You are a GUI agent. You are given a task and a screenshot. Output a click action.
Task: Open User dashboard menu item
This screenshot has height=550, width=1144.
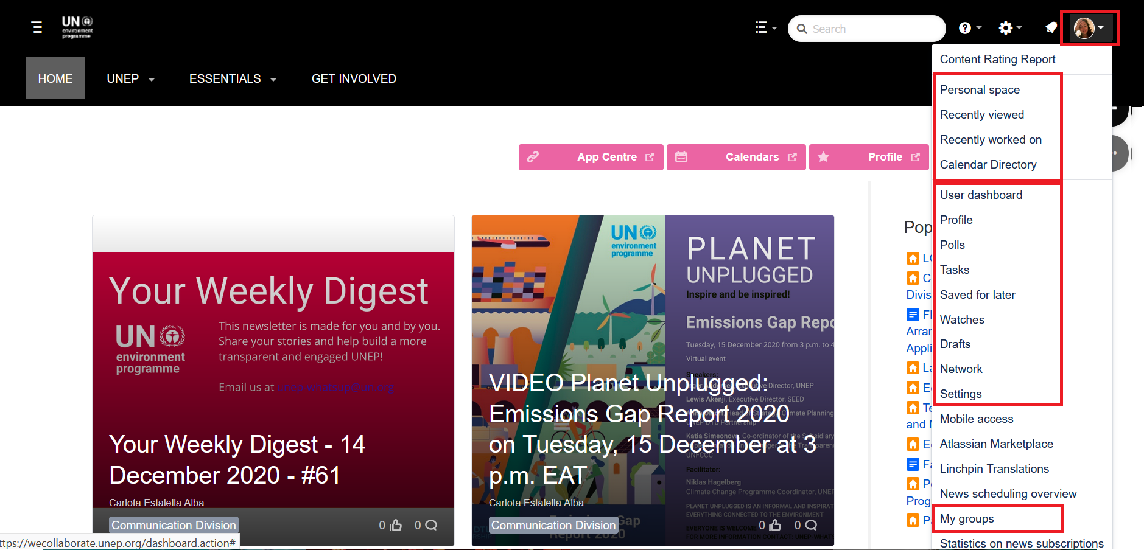pyautogui.click(x=981, y=195)
